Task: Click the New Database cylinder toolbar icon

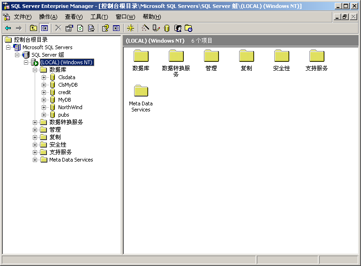Action: (167, 28)
